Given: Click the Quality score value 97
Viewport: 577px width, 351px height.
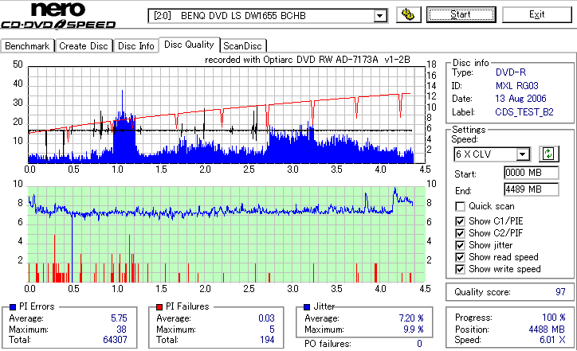Looking at the screenshot, I should click(x=560, y=292).
